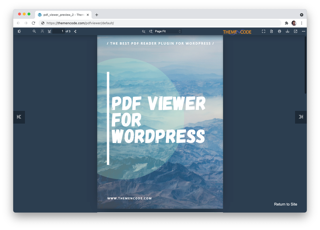Open the search tool in the PDF viewer
Viewport: 320px width, 230px height.
coord(34,31)
